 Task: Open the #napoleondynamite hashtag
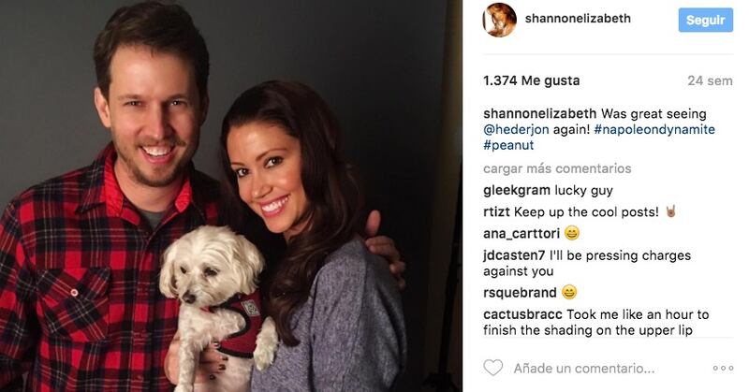(654, 129)
